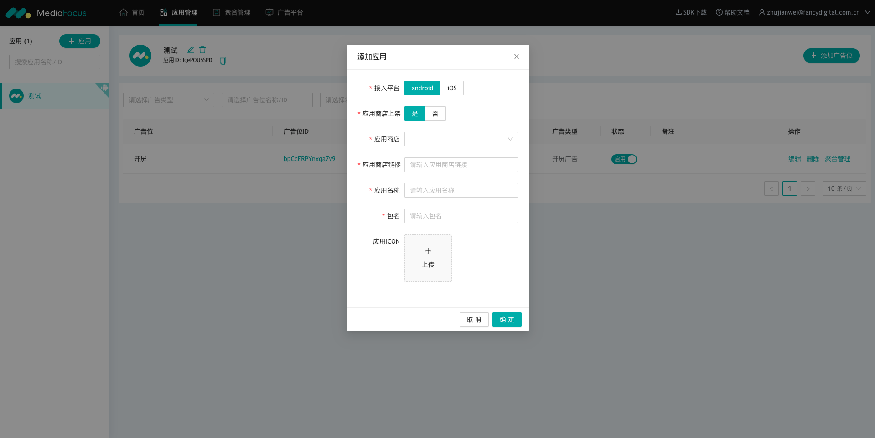Expand the 应用商店 dropdown
The height and width of the screenshot is (438, 875).
461,139
